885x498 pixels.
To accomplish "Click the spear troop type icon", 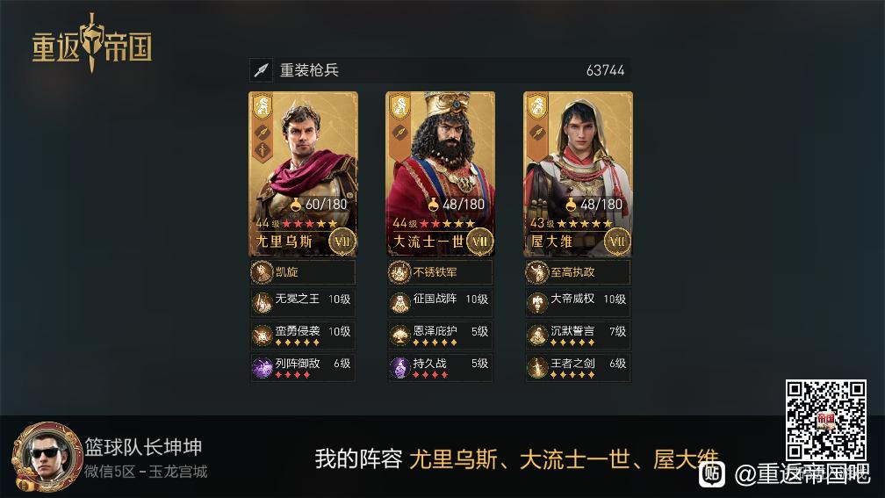I will [261, 70].
